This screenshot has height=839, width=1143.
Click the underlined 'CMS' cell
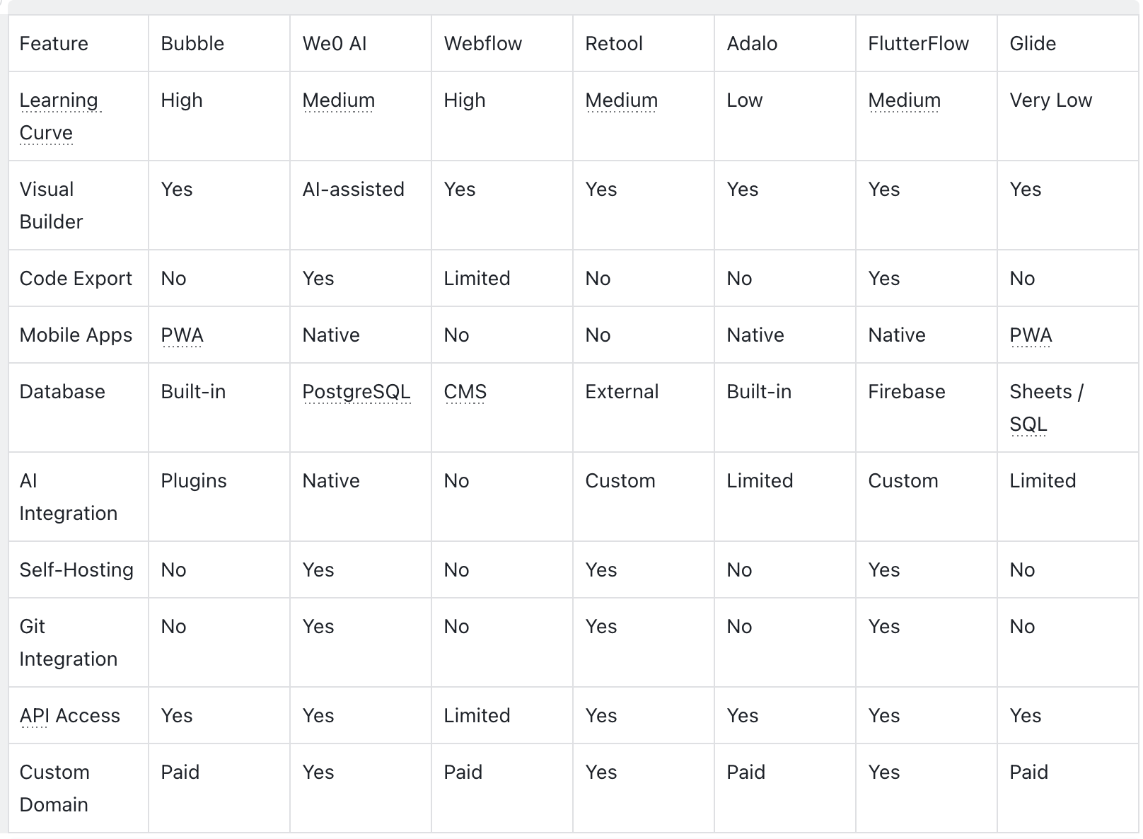(465, 392)
